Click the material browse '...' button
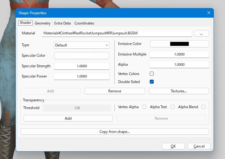The width and height of the screenshot is (225, 159). [x=201, y=33]
